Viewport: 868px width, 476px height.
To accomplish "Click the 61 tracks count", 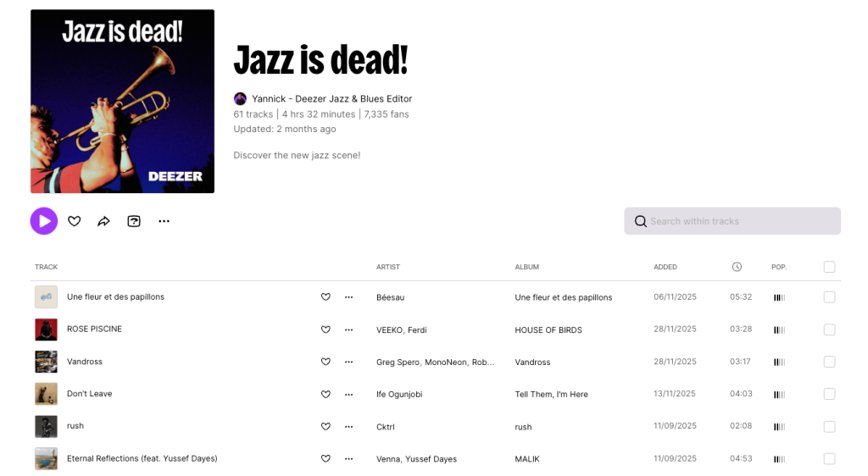I will tap(253, 113).
